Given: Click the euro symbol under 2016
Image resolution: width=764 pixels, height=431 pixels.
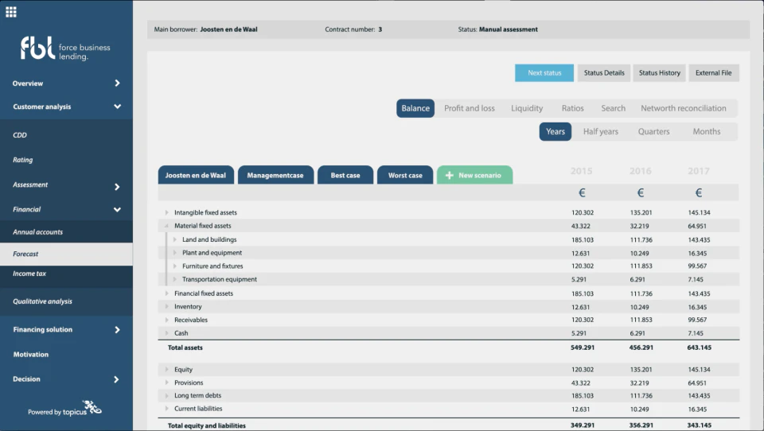Looking at the screenshot, I should 641,193.
